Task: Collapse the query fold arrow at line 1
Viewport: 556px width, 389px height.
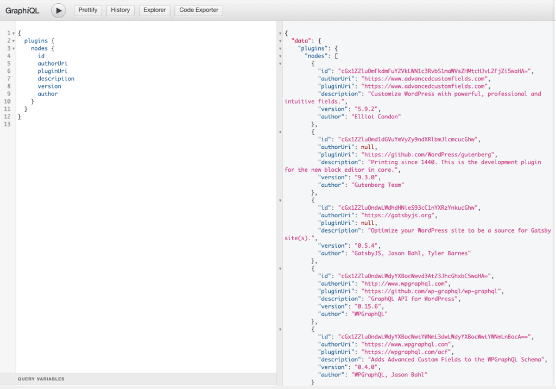Action: [14, 34]
